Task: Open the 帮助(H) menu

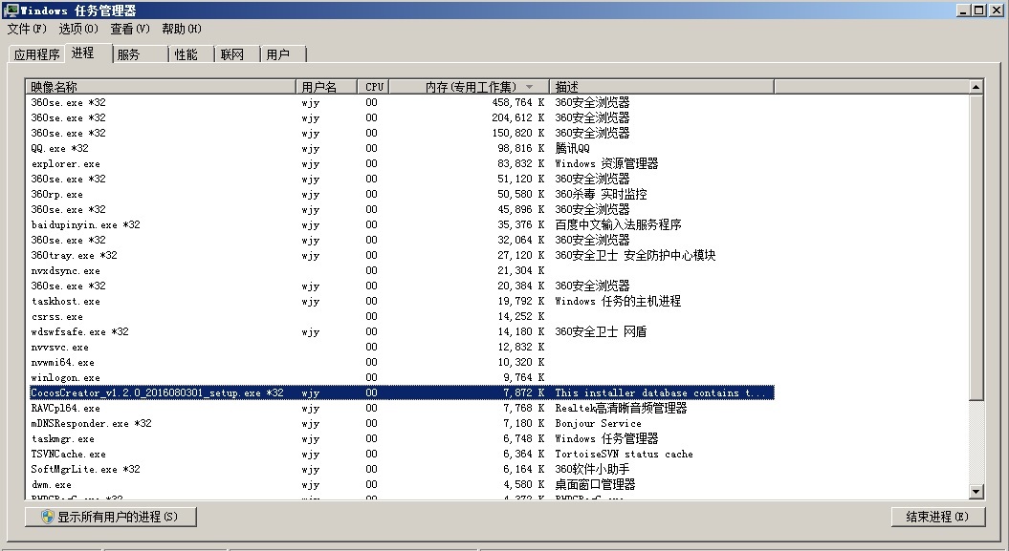Action: tap(182, 29)
